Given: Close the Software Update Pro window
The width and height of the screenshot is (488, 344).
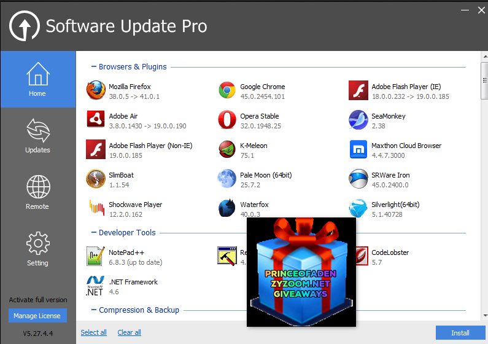Looking at the screenshot, I should click(x=481, y=10).
